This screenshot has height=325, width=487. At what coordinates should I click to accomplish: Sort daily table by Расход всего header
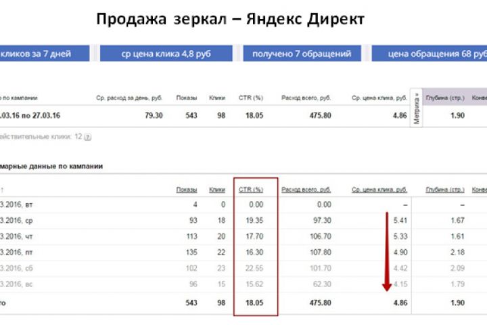pos(306,190)
